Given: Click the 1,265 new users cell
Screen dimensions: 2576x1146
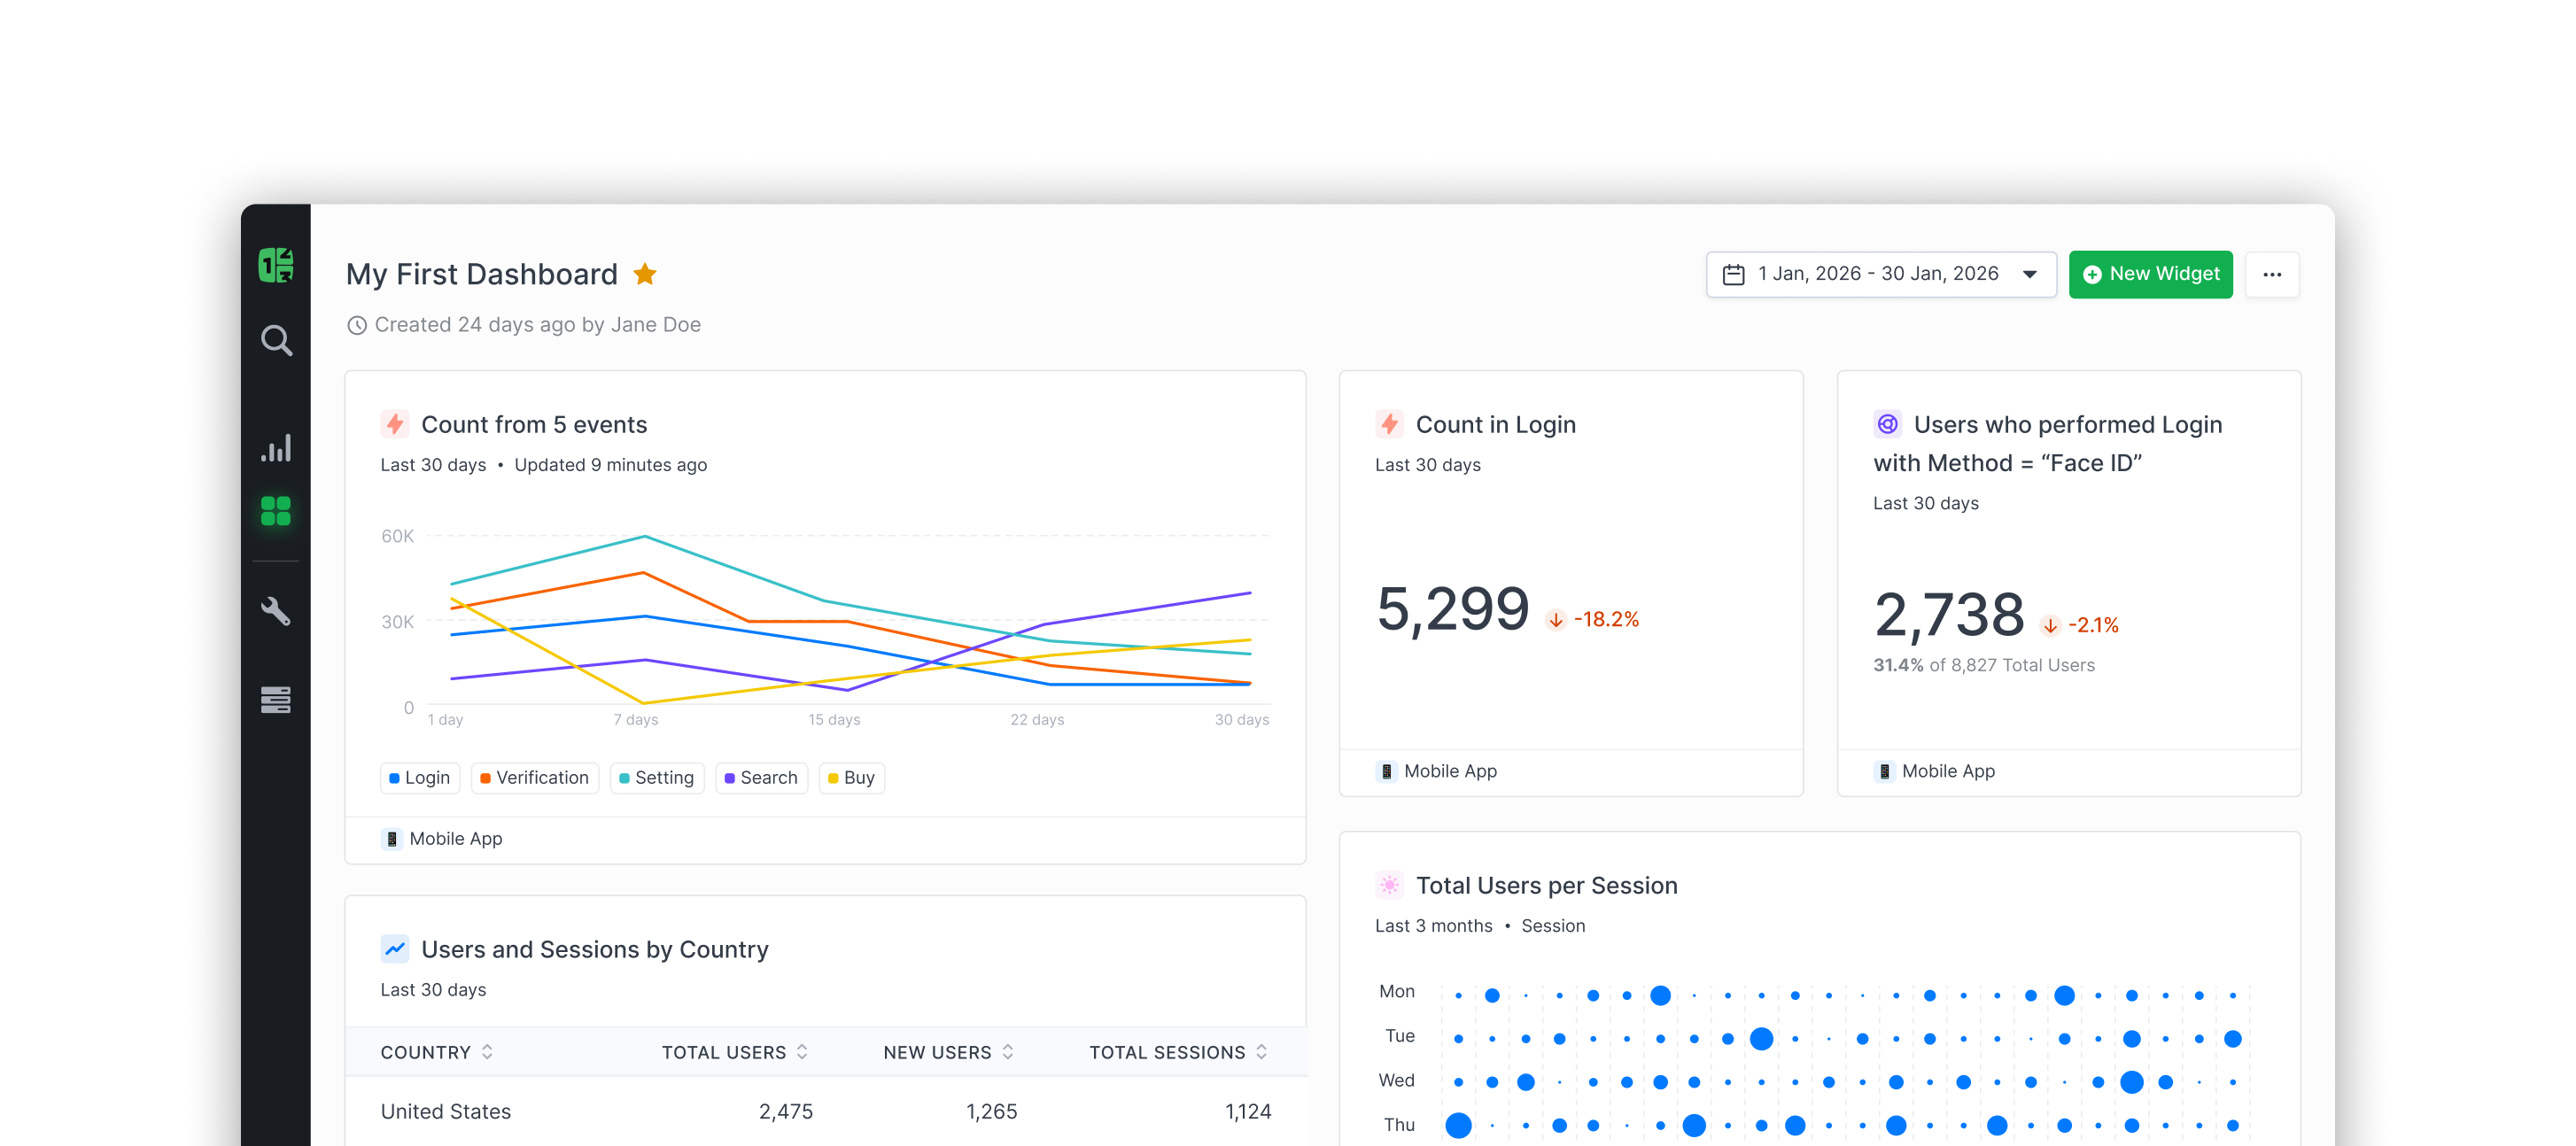Looking at the screenshot, I should point(992,1111).
